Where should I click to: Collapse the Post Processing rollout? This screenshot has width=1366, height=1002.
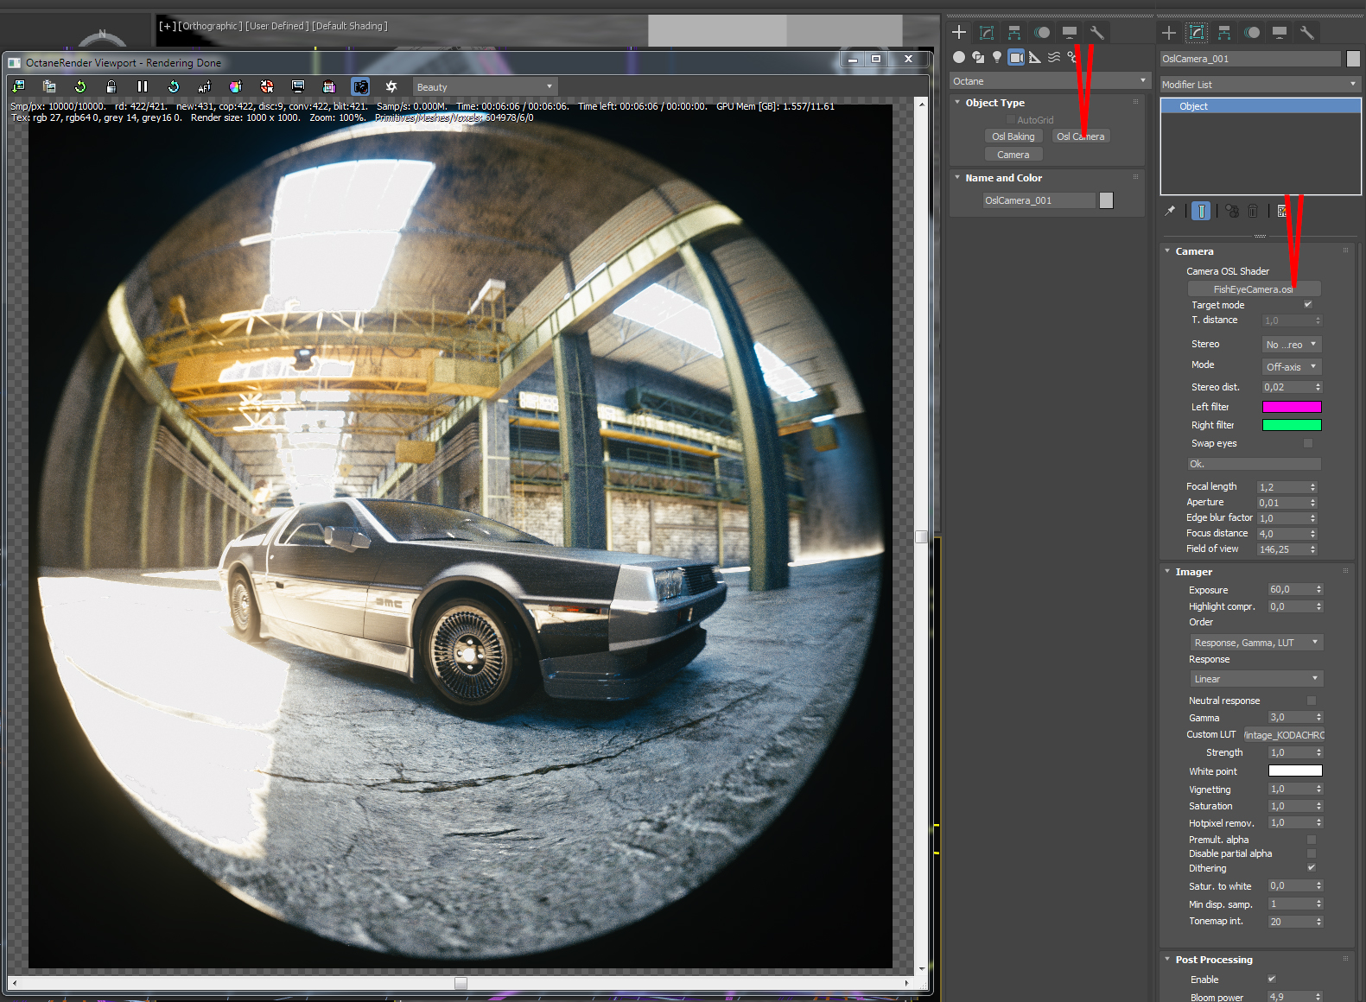1167,959
